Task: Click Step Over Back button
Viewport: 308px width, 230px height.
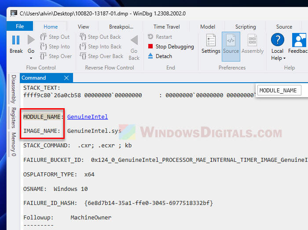Action: coord(101,56)
